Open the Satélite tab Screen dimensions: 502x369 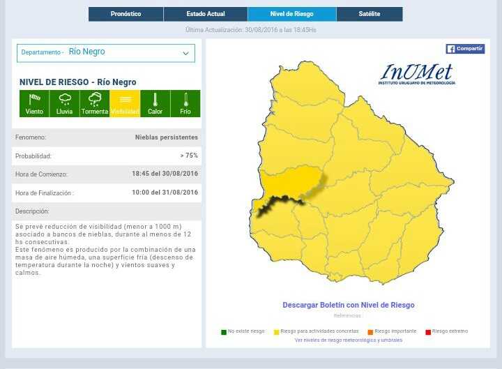point(369,14)
